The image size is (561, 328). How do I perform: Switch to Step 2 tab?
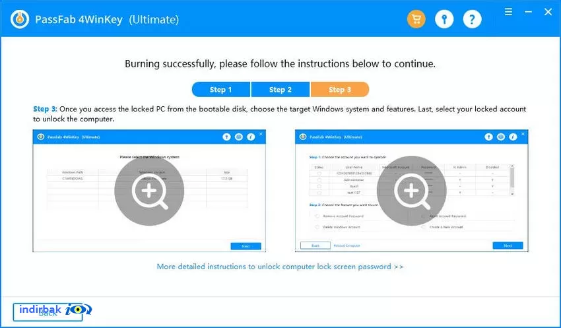coord(280,89)
